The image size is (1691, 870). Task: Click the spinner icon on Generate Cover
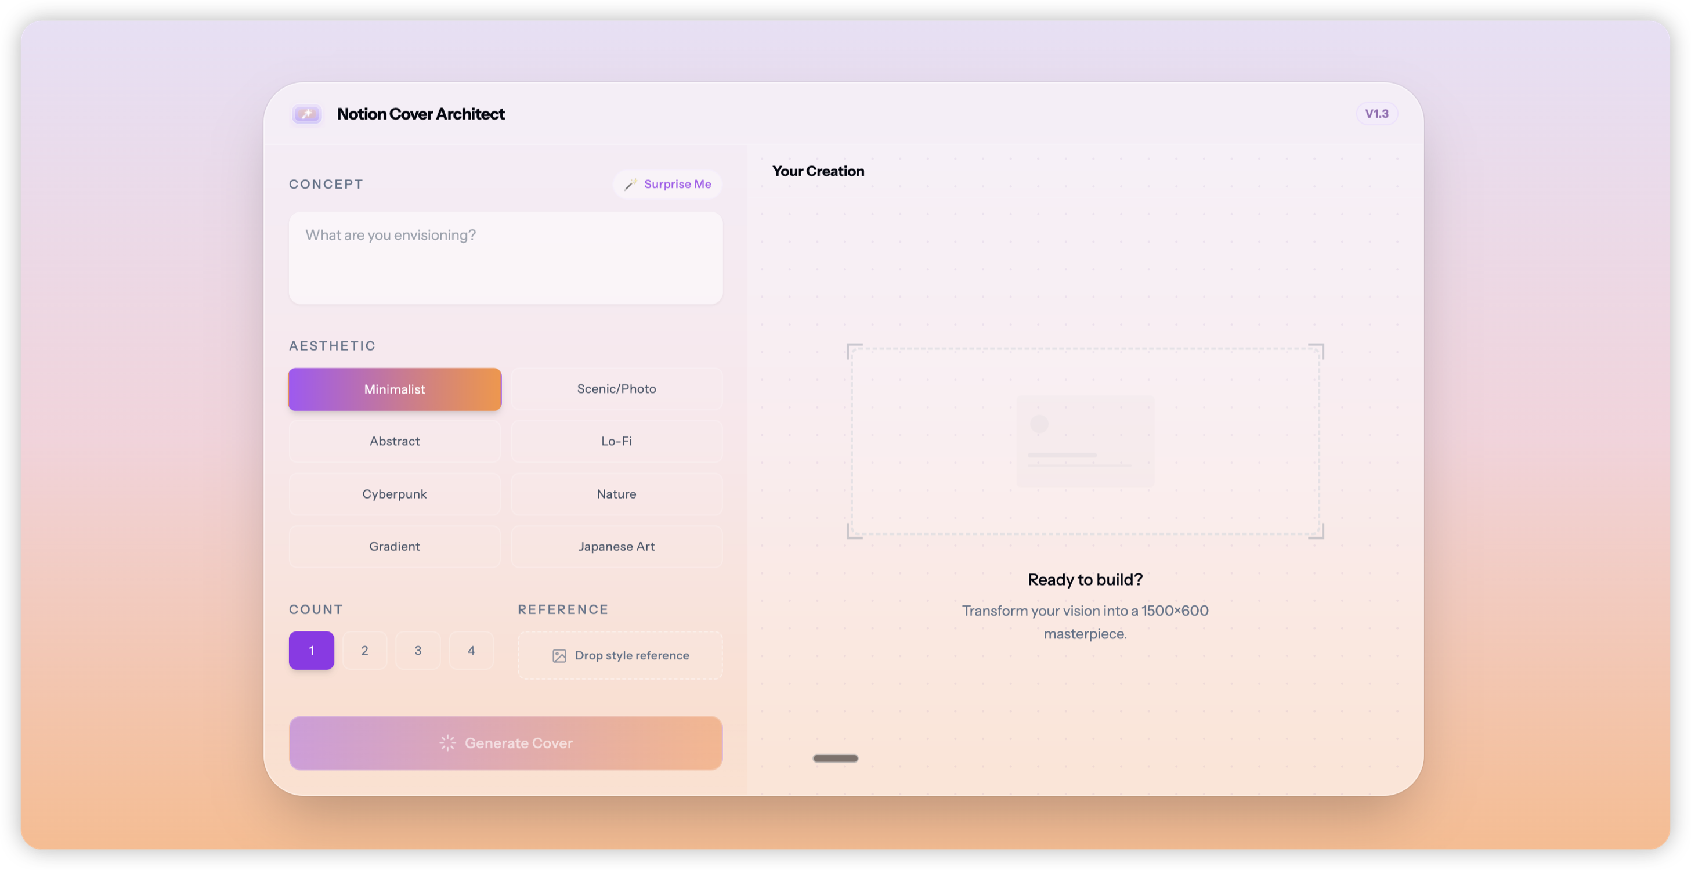pos(447,743)
